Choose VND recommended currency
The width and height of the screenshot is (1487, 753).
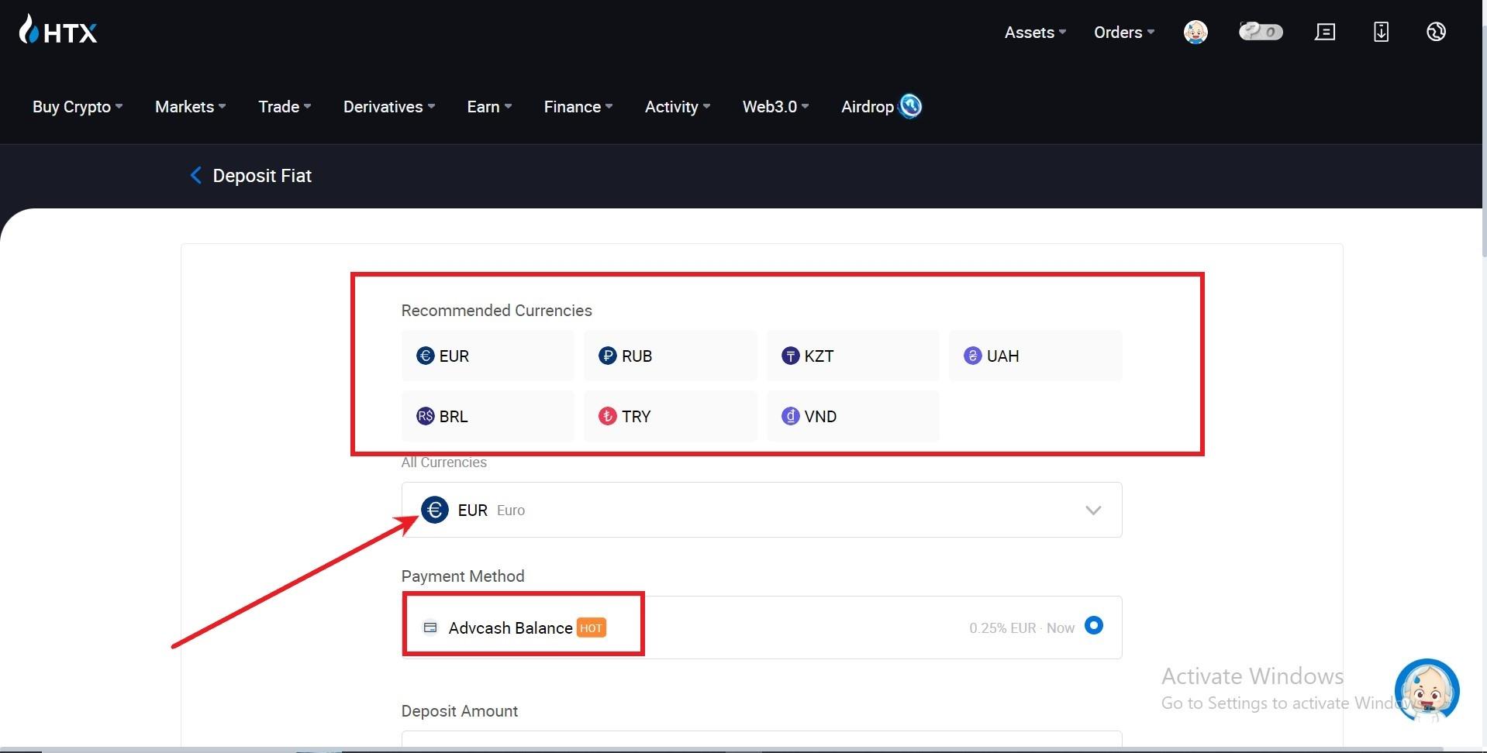pyautogui.click(x=853, y=416)
